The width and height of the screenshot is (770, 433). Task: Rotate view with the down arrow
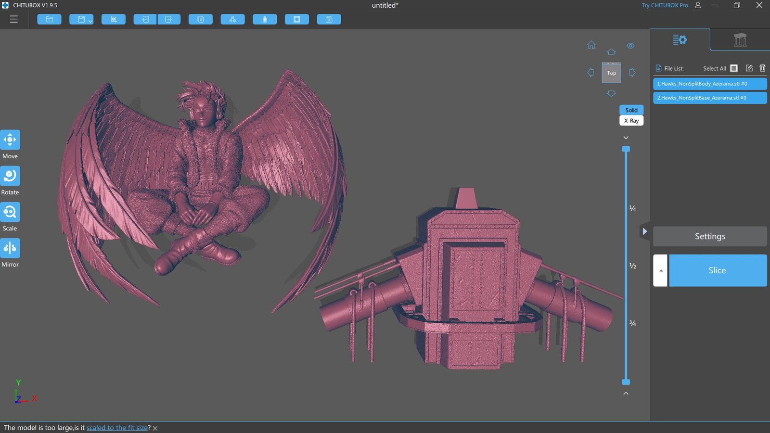click(611, 93)
